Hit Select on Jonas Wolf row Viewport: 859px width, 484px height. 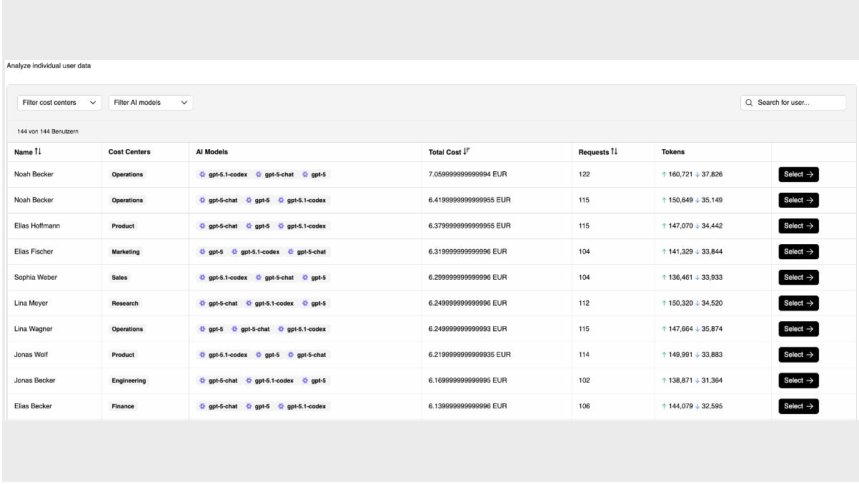(798, 355)
